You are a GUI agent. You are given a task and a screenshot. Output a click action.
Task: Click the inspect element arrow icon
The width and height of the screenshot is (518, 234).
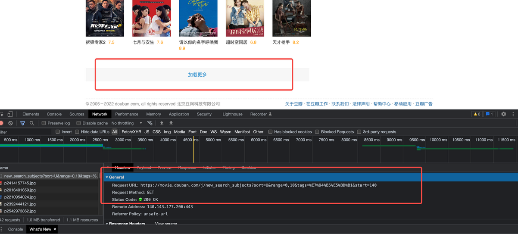2,114
